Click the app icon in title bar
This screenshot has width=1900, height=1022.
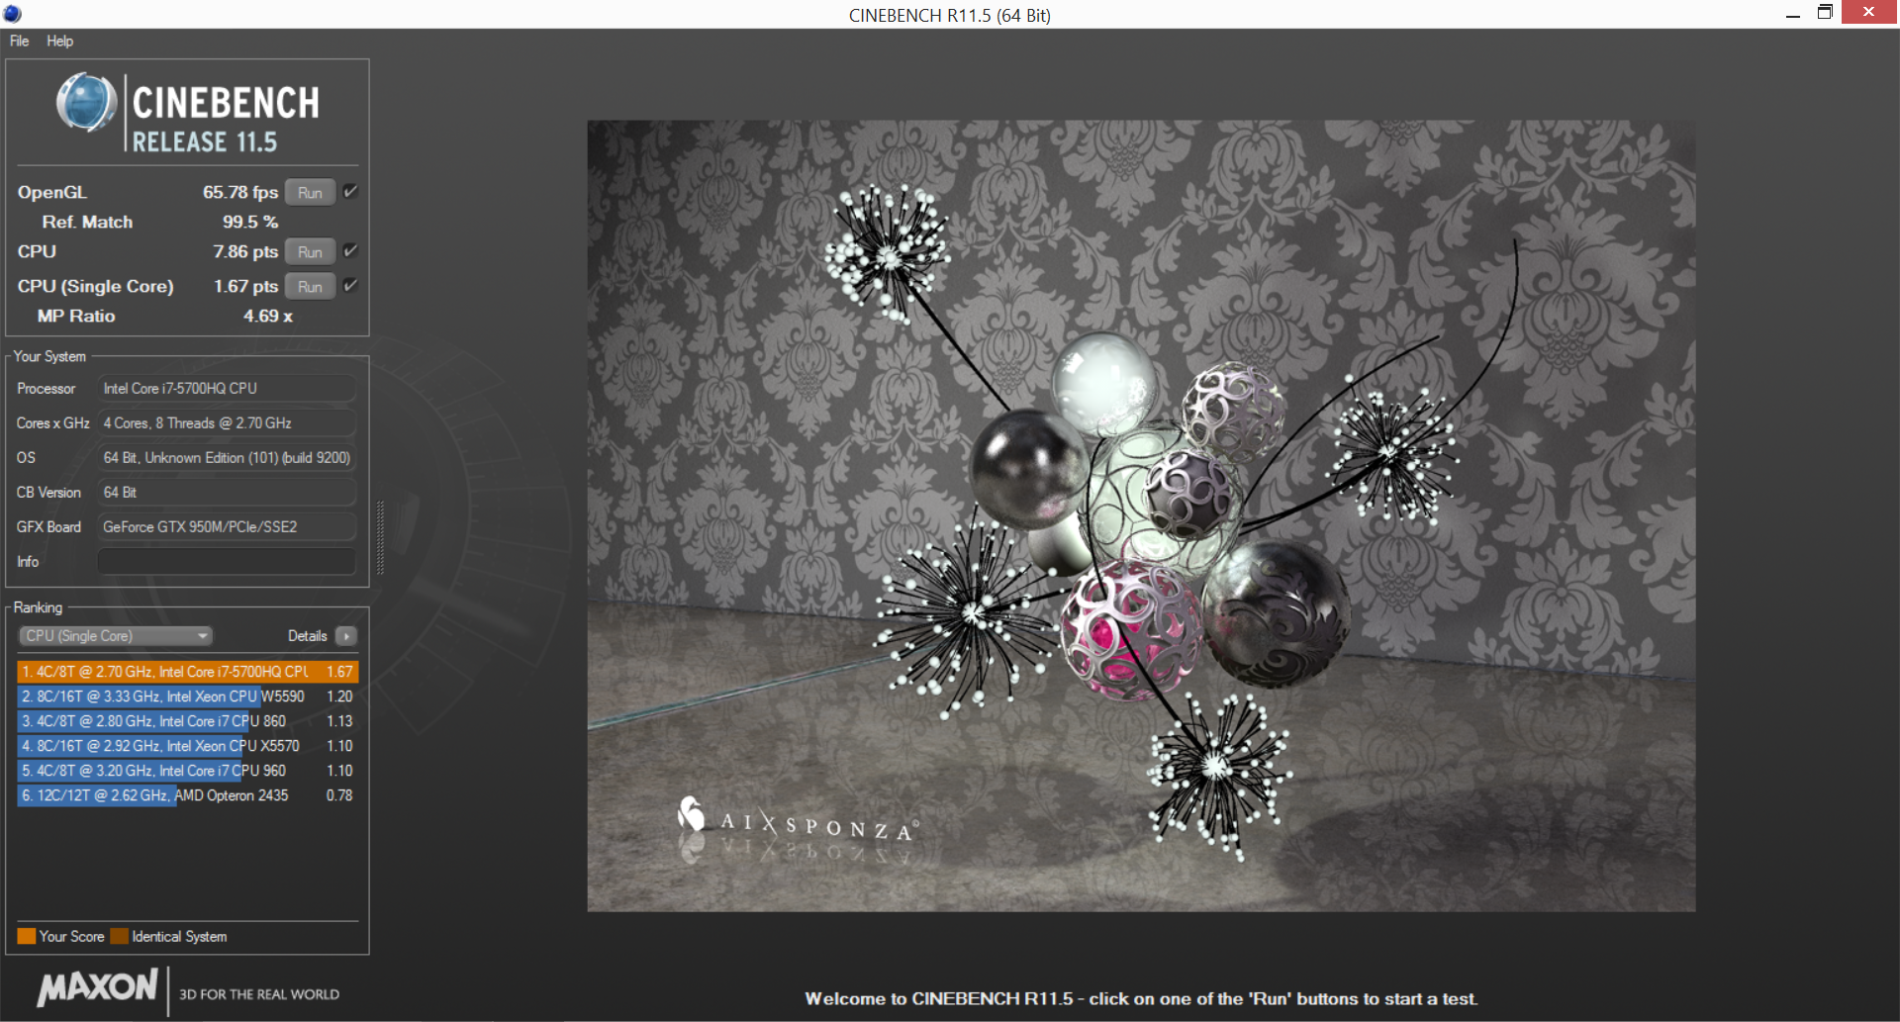point(12,14)
